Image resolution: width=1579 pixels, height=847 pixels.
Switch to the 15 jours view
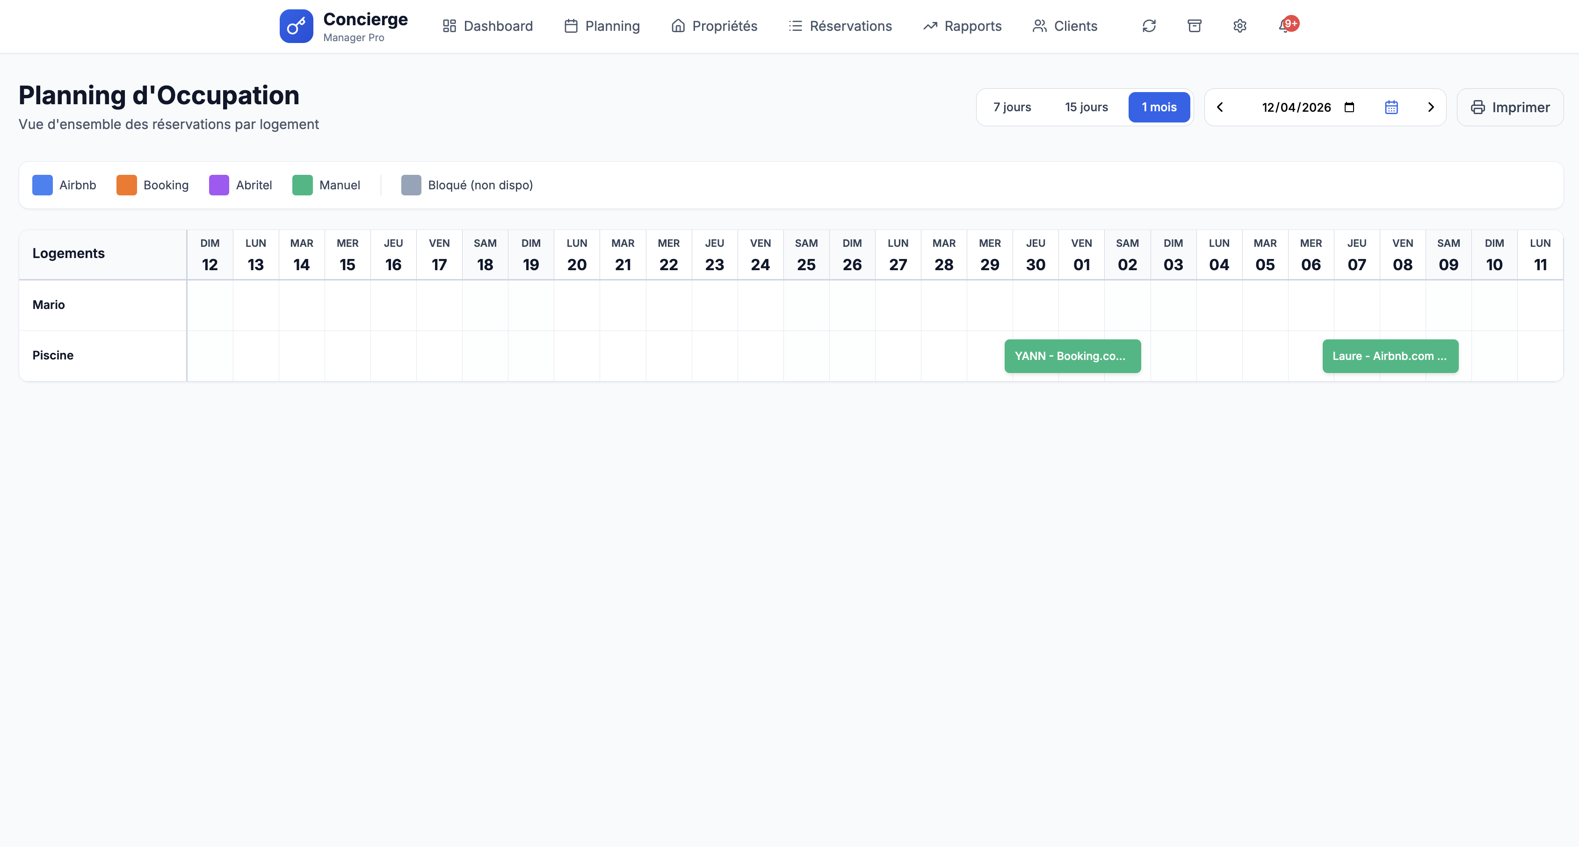(x=1086, y=107)
